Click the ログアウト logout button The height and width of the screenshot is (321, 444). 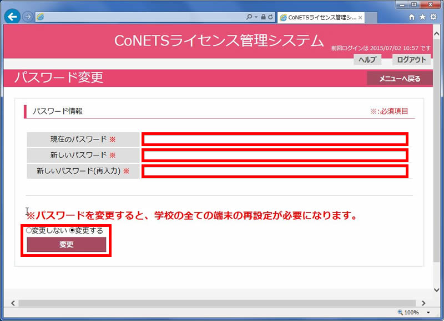pyautogui.click(x=411, y=60)
